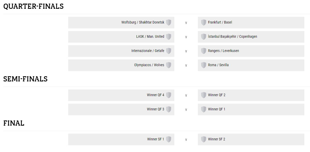Click the 'v' between Olympiacos/Wolves and Roma/Sevilla
This screenshot has height=152, width=310.
click(x=186, y=65)
